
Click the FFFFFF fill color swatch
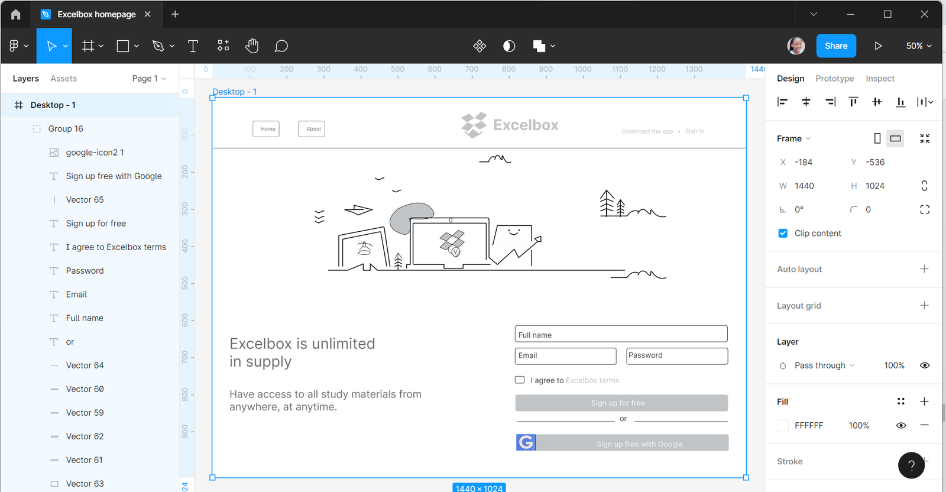pos(783,425)
